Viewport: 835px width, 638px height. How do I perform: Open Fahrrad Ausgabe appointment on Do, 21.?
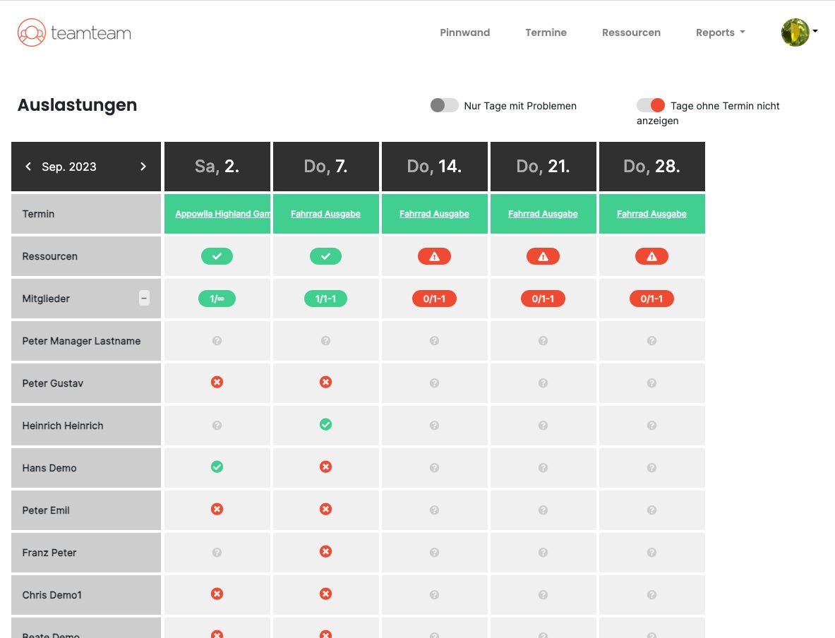tap(543, 214)
